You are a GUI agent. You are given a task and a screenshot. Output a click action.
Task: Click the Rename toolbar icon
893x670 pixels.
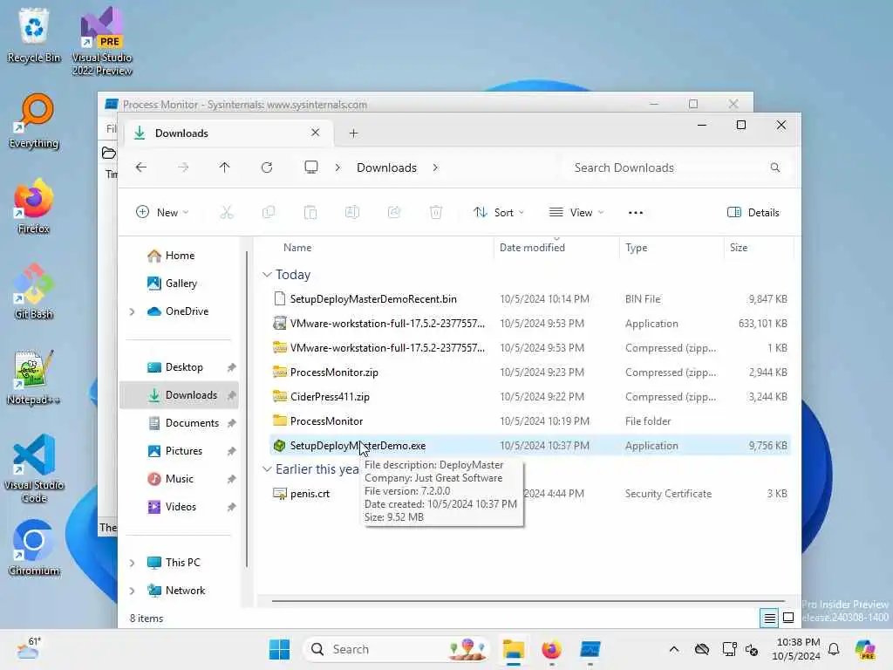(x=352, y=213)
